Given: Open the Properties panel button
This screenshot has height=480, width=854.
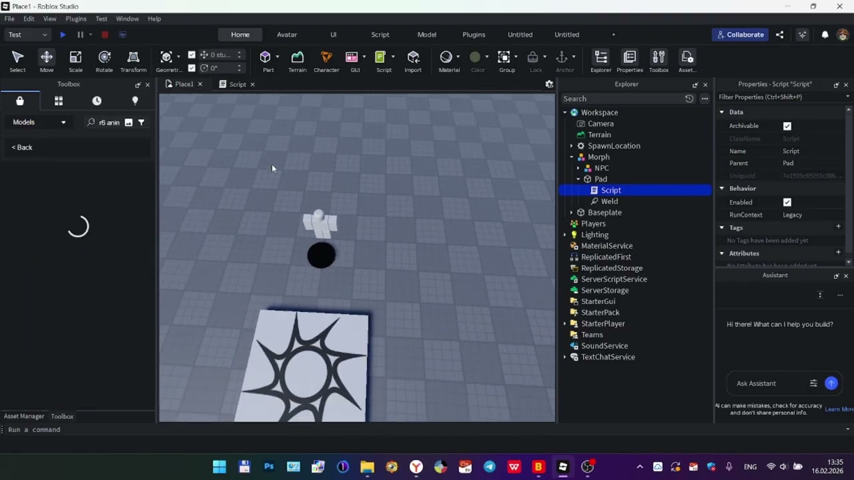Looking at the screenshot, I should (x=630, y=61).
